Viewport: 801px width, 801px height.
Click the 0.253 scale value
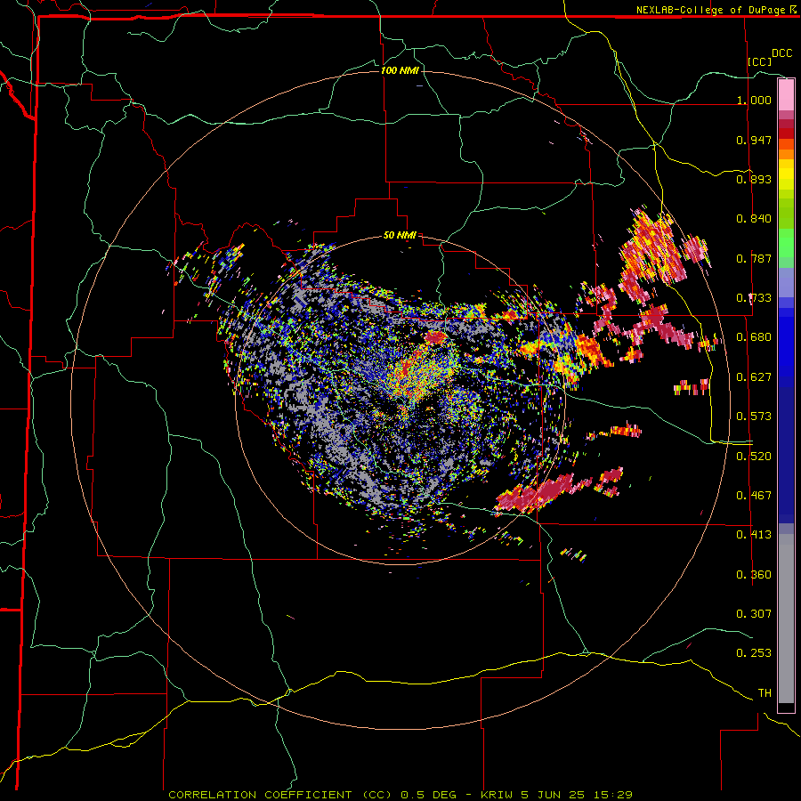point(754,653)
